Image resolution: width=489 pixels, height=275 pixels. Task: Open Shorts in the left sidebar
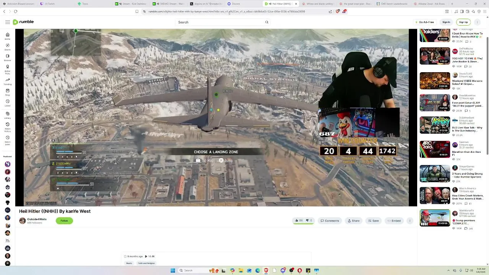click(7, 47)
